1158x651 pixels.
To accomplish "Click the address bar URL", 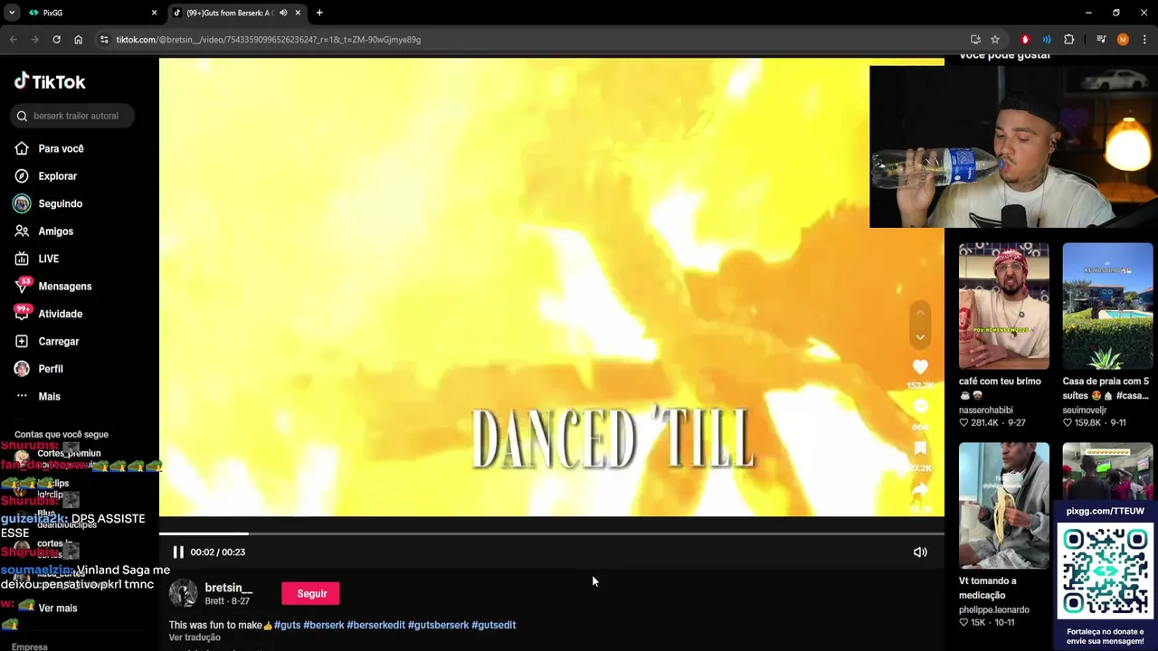I will coord(268,40).
